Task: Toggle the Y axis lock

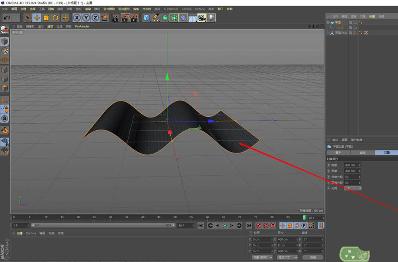Action: pyautogui.click(x=86, y=18)
